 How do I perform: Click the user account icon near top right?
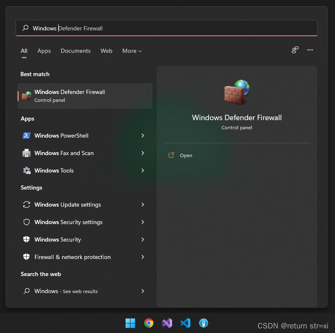(295, 49)
